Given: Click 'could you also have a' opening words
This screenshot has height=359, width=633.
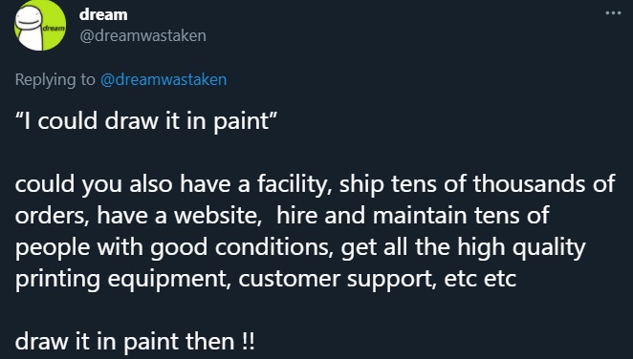Looking at the screenshot, I should click(132, 183).
